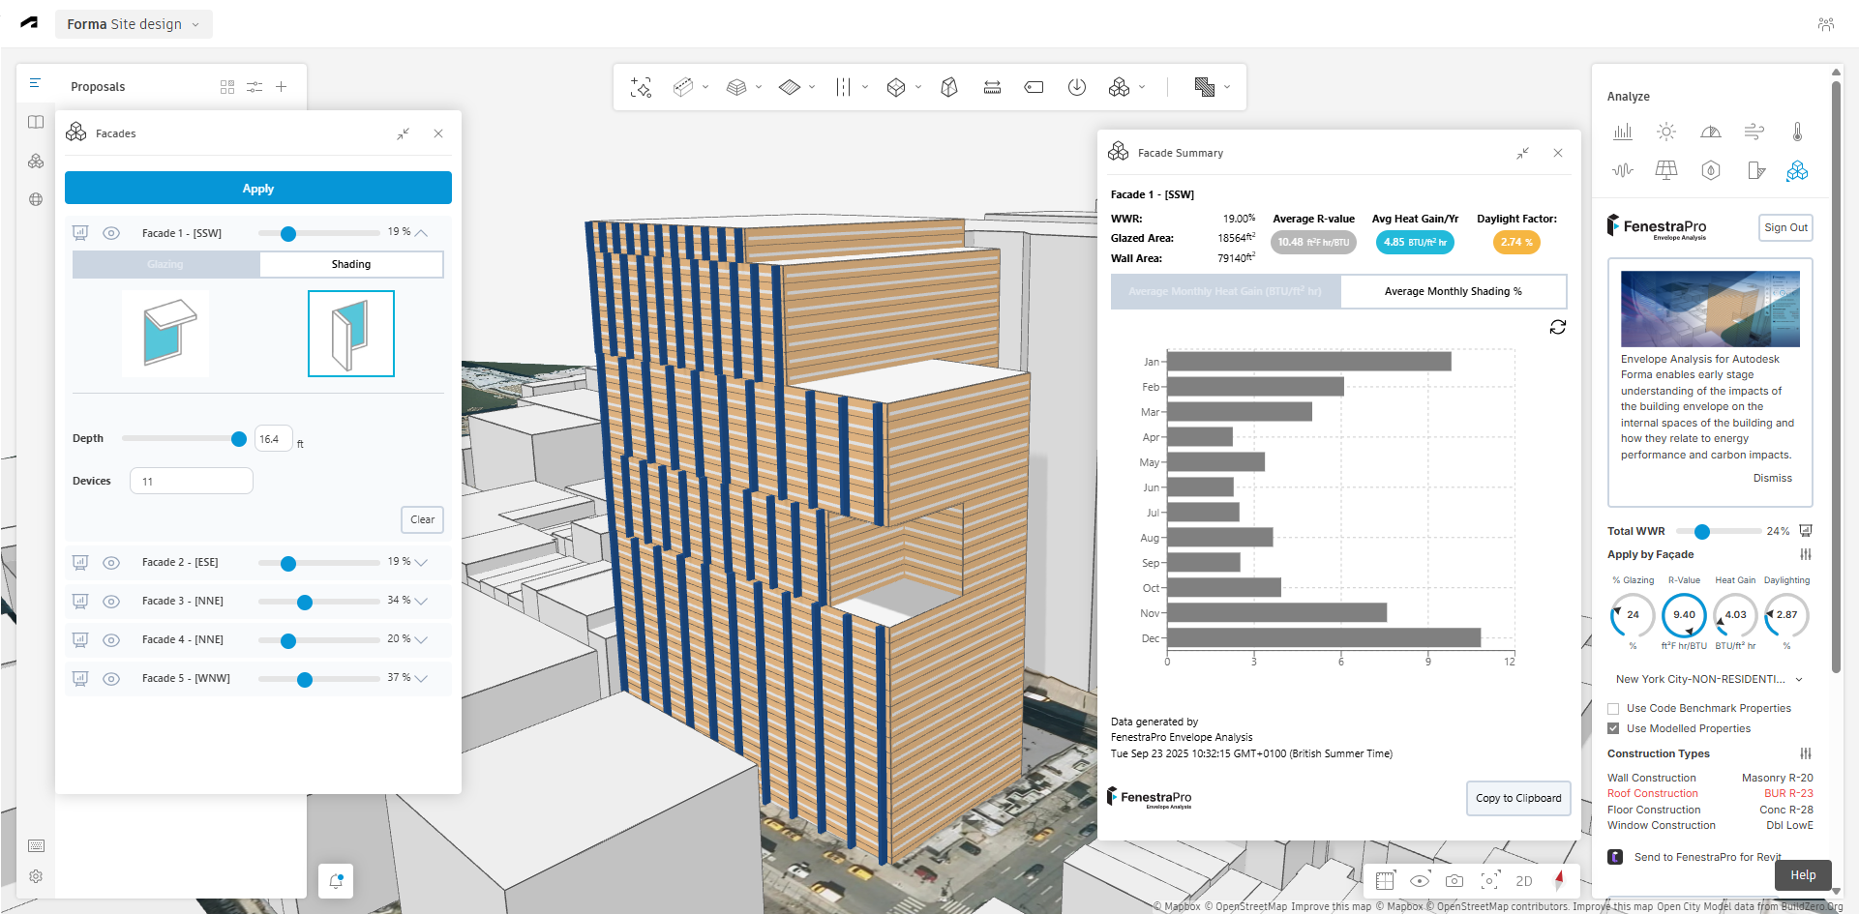Click the compass north arrow icon
The height and width of the screenshot is (914, 1859).
tap(1558, 880)
